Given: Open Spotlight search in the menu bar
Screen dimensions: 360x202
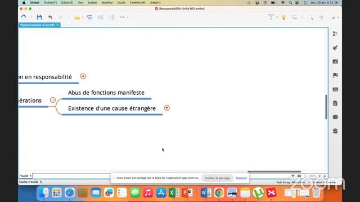Looking at the screenshot, I should [290, 3].
